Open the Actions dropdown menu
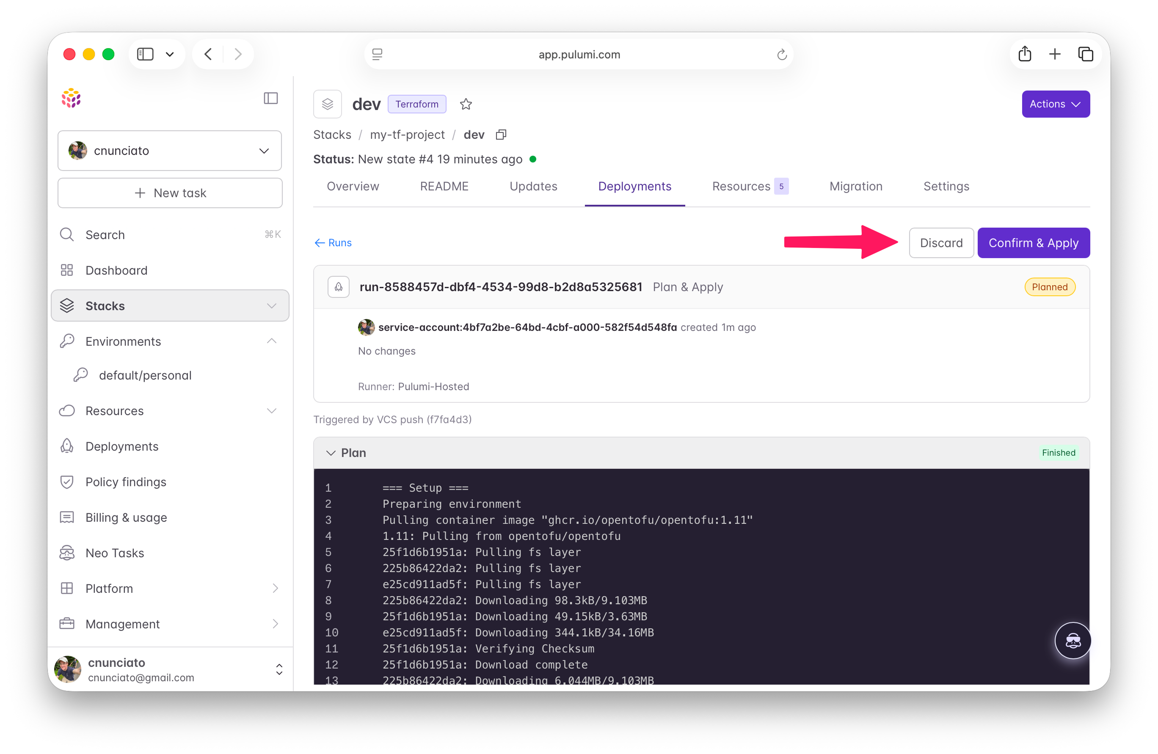 pyautogui.click(x=1055, y=104)
